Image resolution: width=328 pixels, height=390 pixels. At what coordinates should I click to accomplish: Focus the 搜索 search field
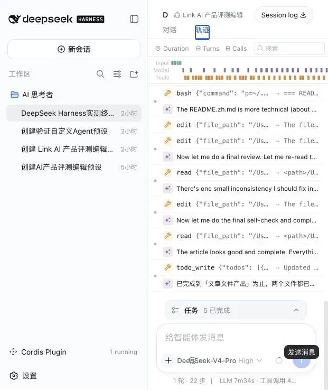(289, 48)
